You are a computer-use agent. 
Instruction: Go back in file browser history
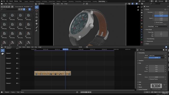tap(2, 7)
